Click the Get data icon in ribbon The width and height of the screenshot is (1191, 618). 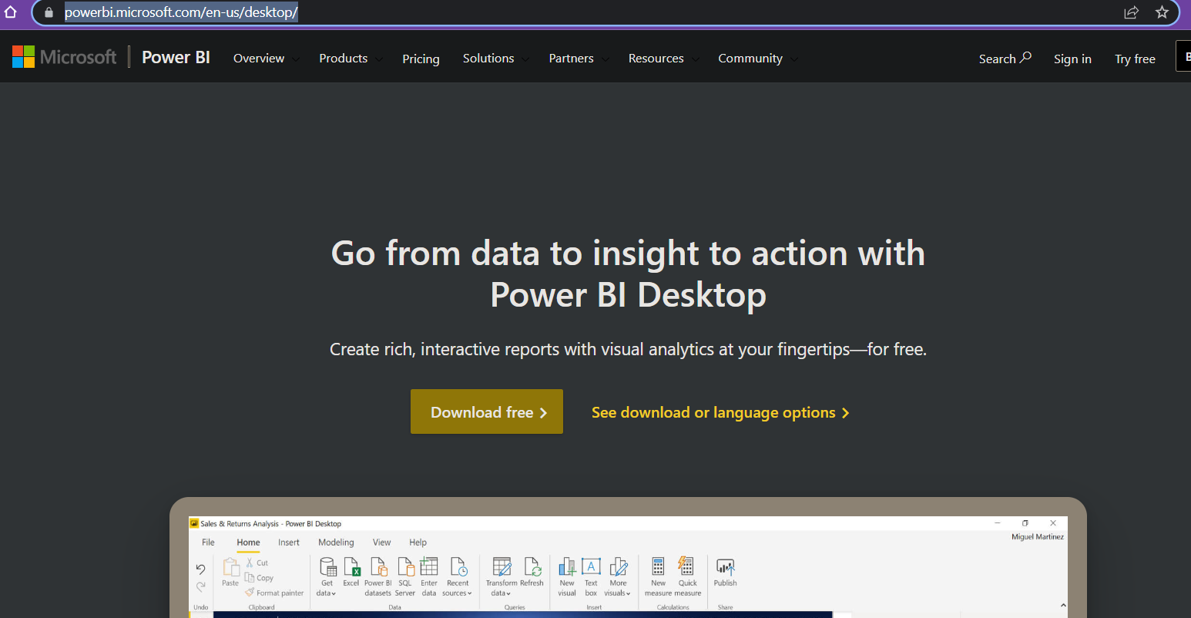(x=327, y=568)
